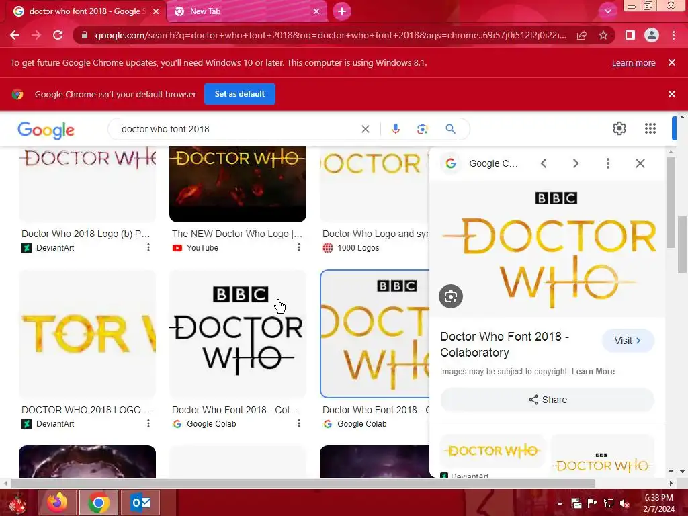Click the muted volume tray icon
Screen dimensions: 688x516
click(x=624, y=503)
